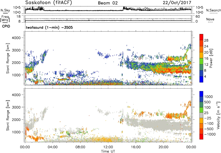Click the '04:00' time tick label
This screenshot has width=221, height=153.
coord(52,147)
